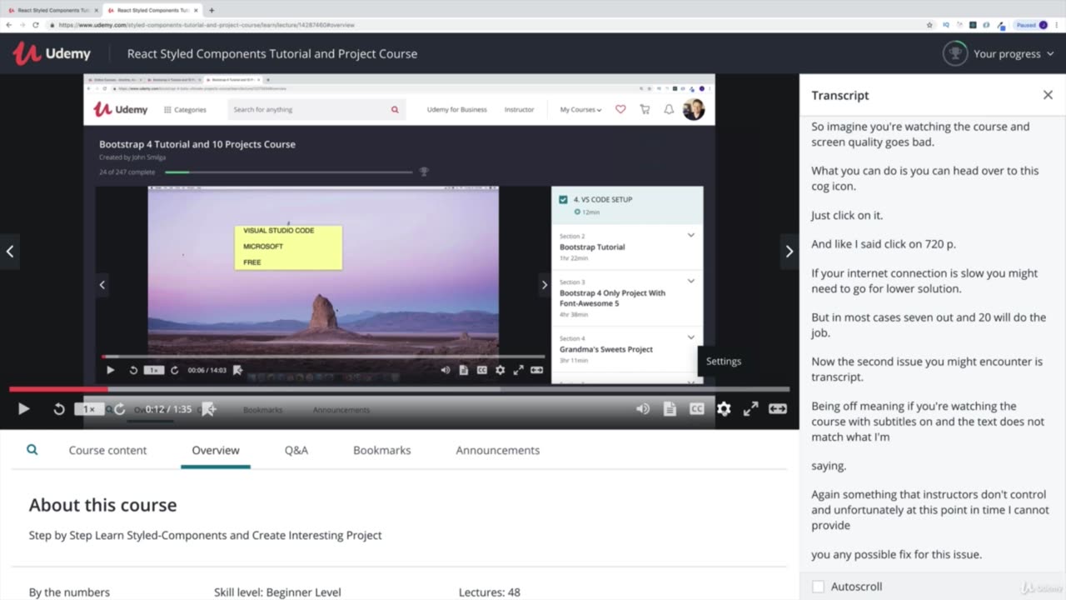Screen dimensions: 1066x600
Task: Click the Instructor link in the recorded header
Action: (x=519, y=109)
